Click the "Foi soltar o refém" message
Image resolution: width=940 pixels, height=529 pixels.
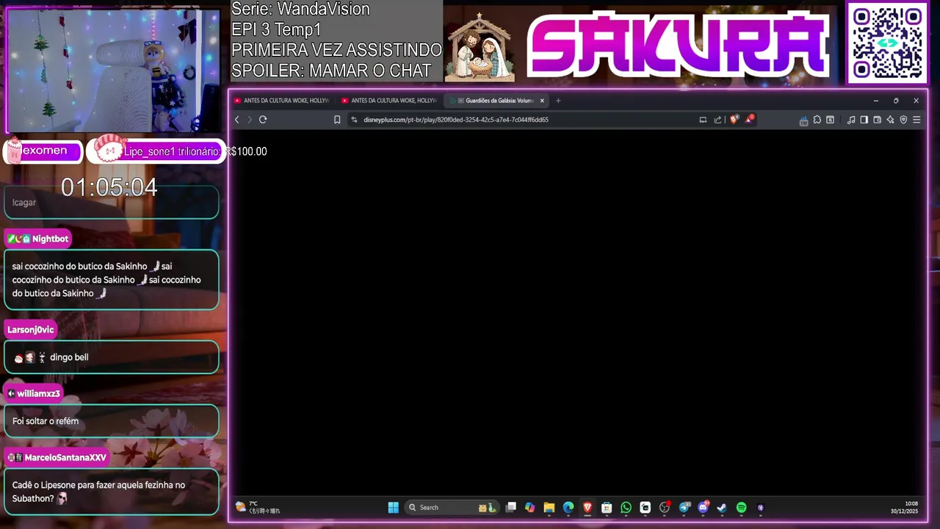pos(46,421)
